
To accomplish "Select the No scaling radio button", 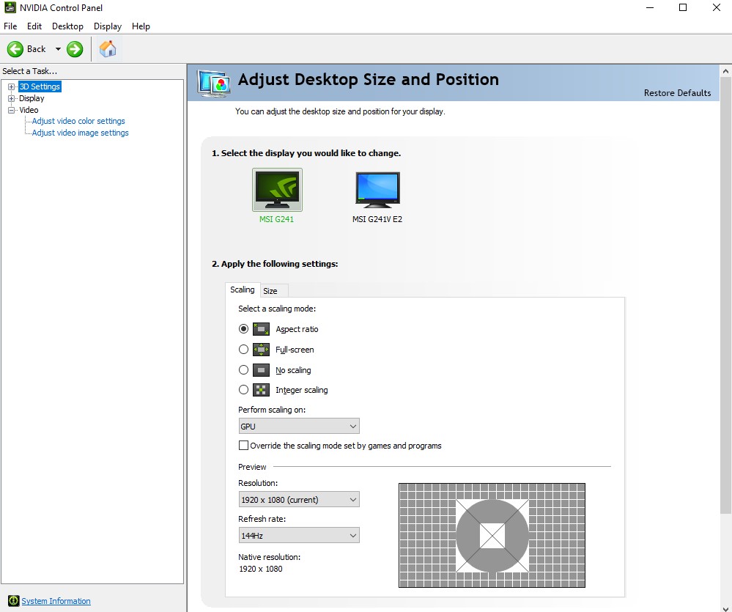I will point(243,369).
